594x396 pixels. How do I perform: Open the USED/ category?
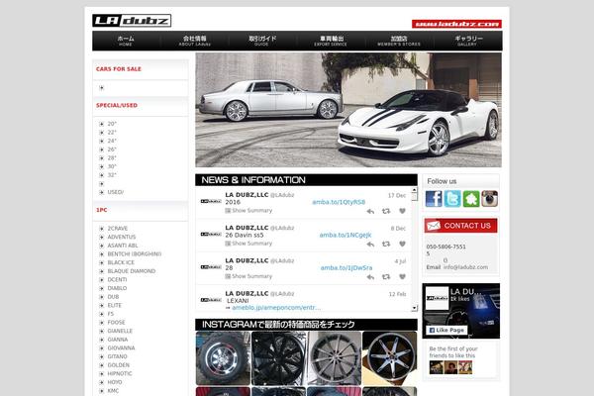point(116,192)
